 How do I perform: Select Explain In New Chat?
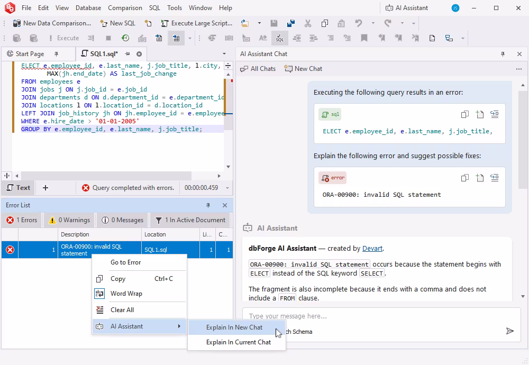pyautogui.click(x=236, y=327)
